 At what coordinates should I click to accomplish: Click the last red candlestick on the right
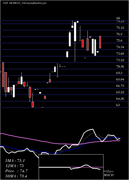click(100, 42)
